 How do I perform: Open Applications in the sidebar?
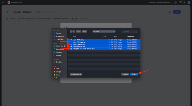(x=59, y=36)
